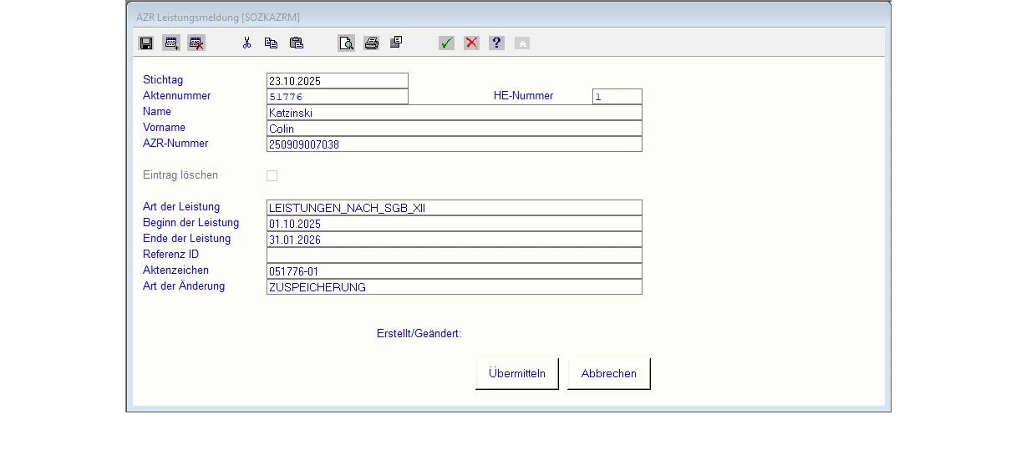
Task: Open print preview with magnifier icon
Action: click(347, 43)
